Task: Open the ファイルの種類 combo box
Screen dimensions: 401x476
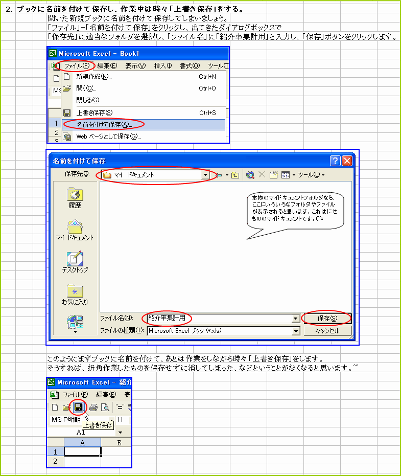Action: pyautogui.click(x=224, y=331)
